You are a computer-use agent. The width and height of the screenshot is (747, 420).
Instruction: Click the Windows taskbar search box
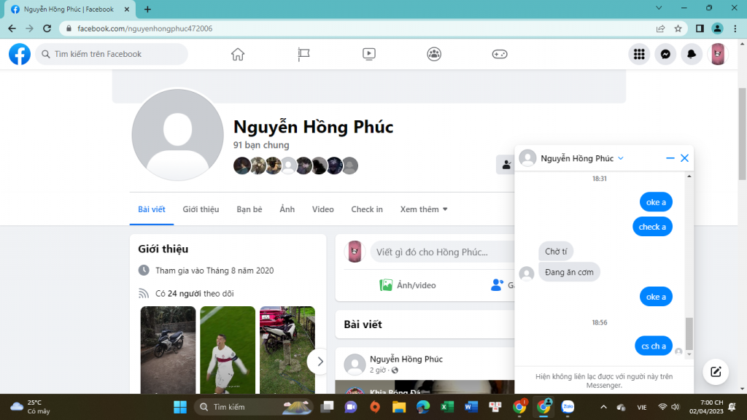(x=253, y=407)
